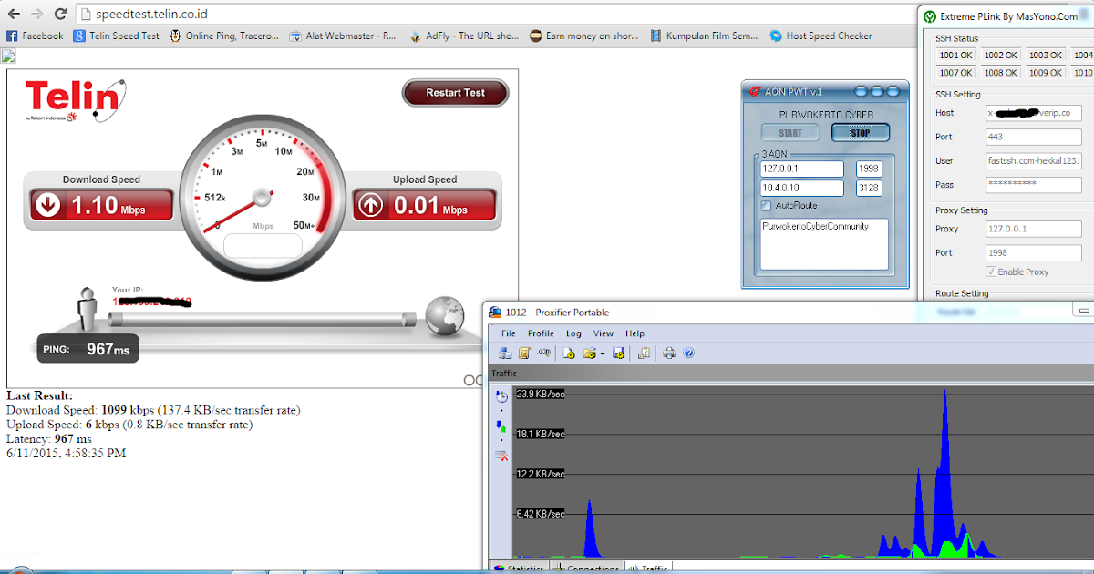Click the printer icon in Proxifier
1094x574 pixels.
click(x=670, y=354)
